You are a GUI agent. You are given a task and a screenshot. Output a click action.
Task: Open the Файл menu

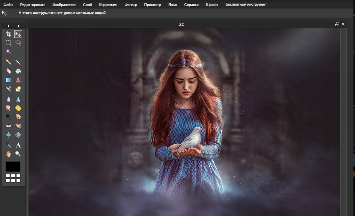[x=8, y=4]
